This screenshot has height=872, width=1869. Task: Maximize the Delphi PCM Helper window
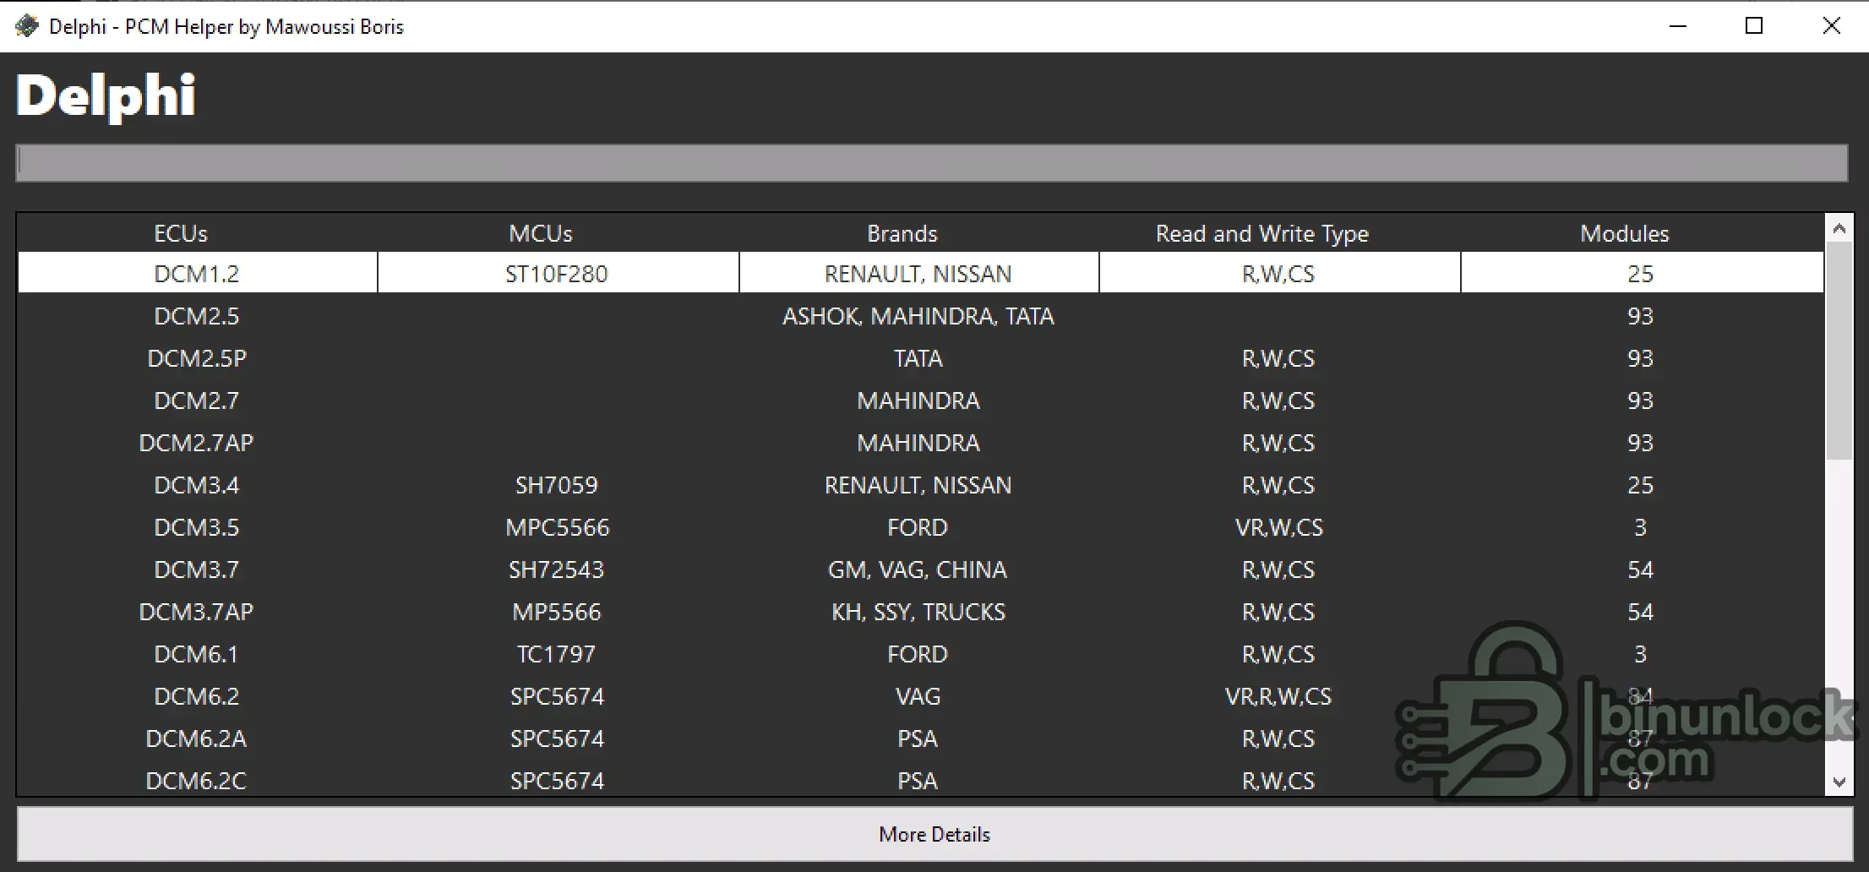[x=1754, y=26]
